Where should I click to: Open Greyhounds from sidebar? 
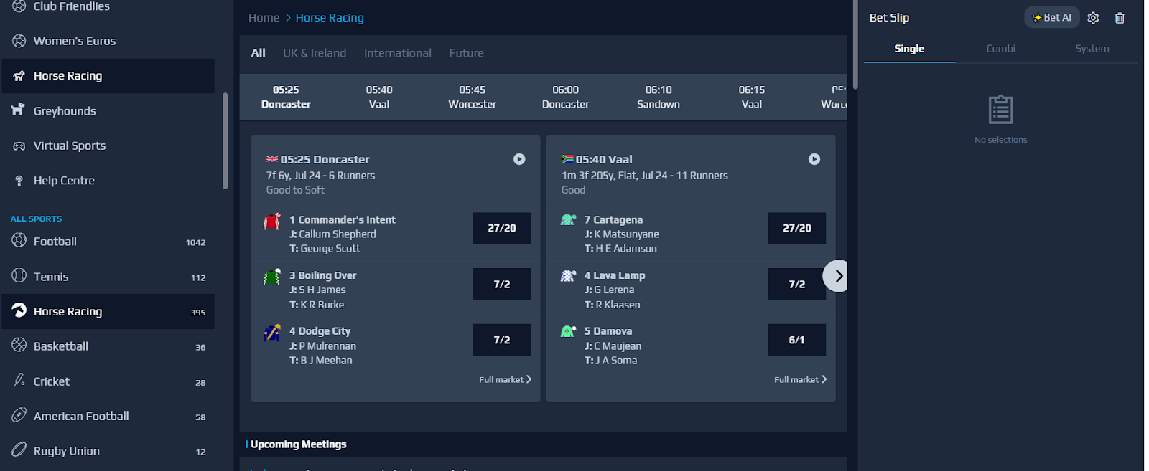tap(65, 111)
